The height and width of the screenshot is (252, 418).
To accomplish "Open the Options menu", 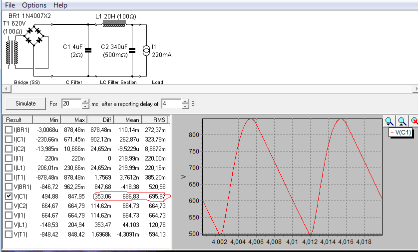I will pos(34,5).
